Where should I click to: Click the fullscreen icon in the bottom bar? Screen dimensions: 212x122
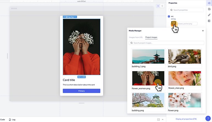(159, 120)
